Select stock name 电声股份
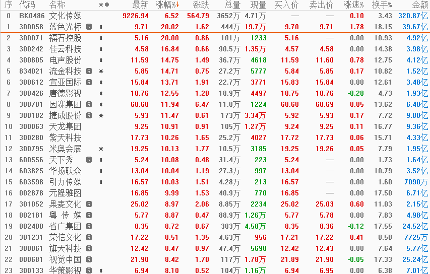The height and width of the screenshot is (274, 430). coord(65,60)
